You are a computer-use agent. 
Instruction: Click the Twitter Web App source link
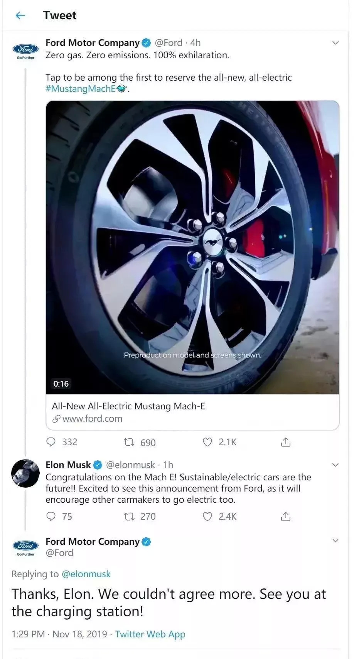coord(150,634)
